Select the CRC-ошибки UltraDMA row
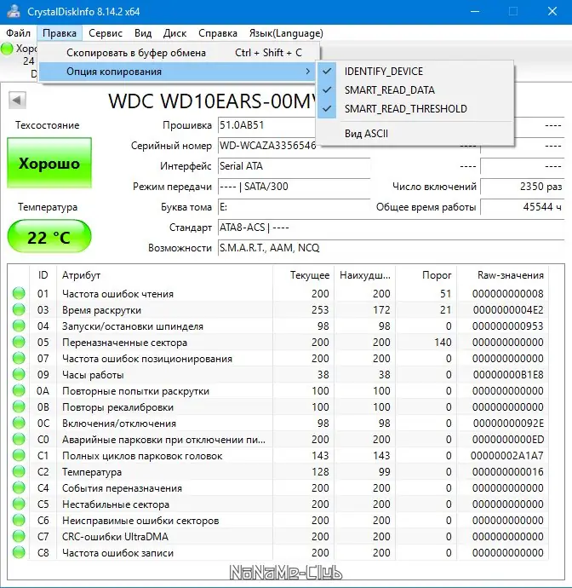The height and width of the screenshot is (588, 572). (278, 536)
